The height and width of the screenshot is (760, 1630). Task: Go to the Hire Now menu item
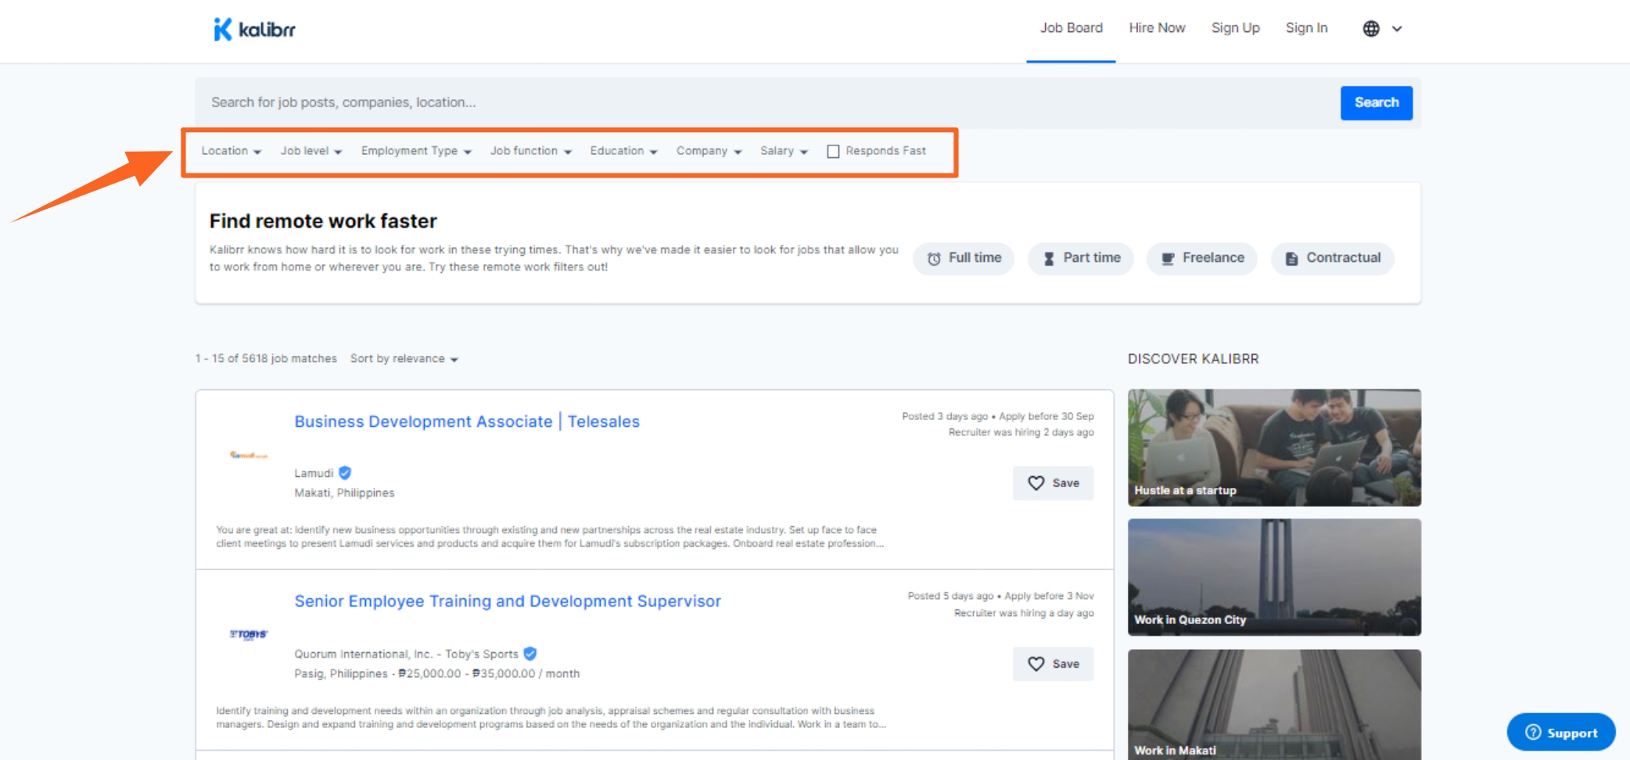tap(1157, 28)
